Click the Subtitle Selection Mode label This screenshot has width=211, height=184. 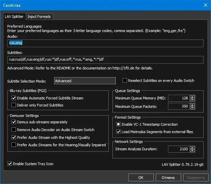pos(27,81)
